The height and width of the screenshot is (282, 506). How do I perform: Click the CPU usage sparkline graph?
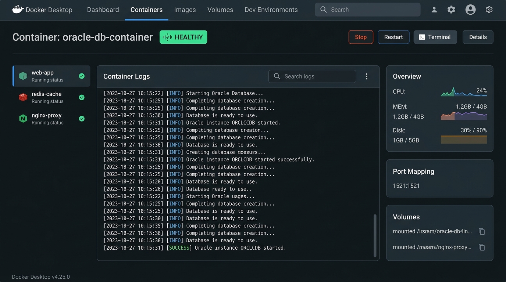(464, 92)
